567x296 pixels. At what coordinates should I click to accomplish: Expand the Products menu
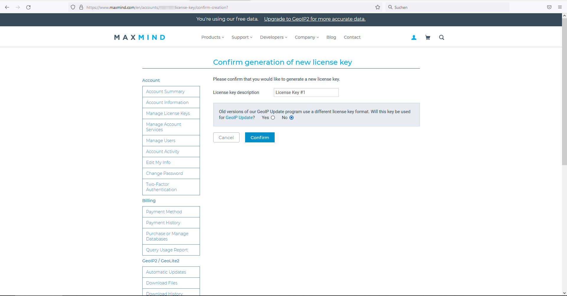[x=213, y=37]
